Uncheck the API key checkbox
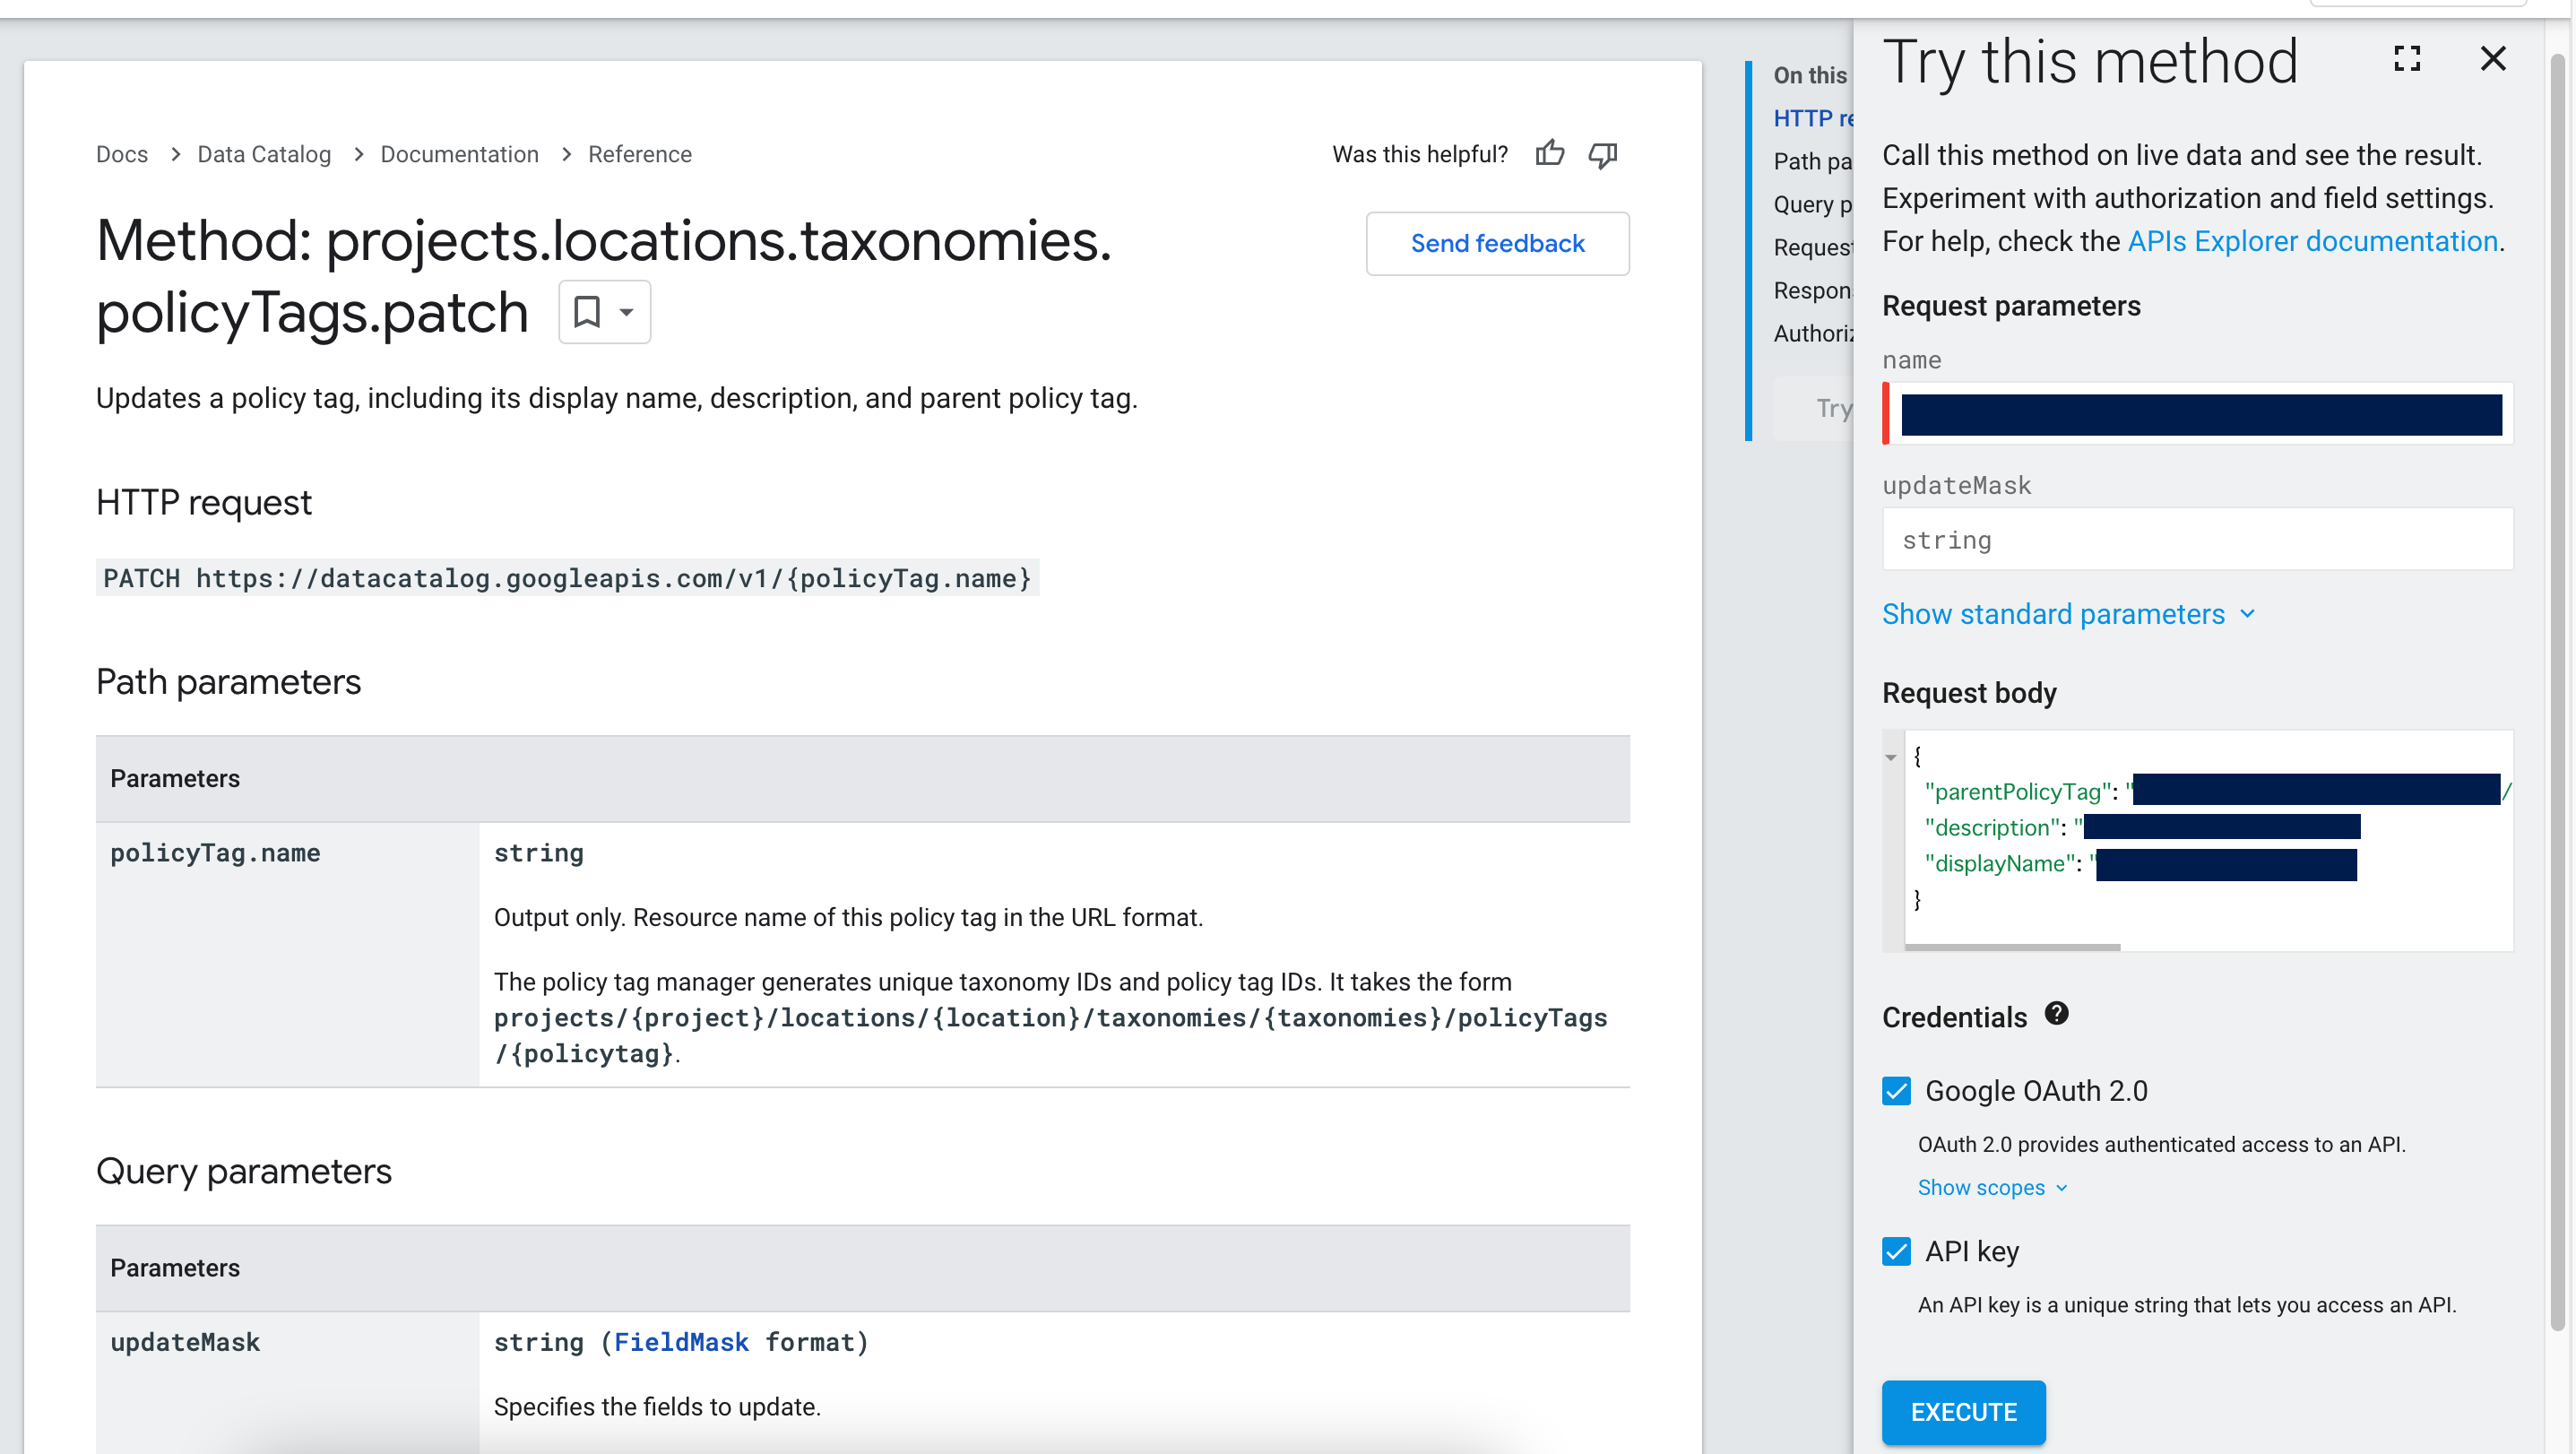The height and width of the screenshot is (1454, 2576). (x=1896, y=1251)
